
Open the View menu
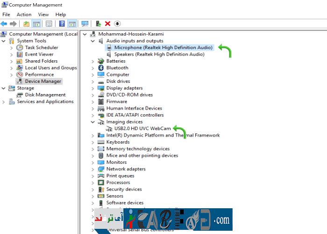[x=43, y=15]
